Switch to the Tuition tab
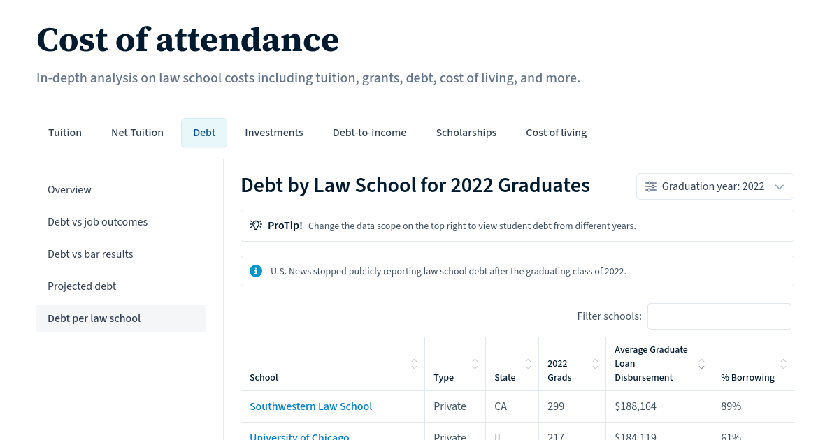The image size is (839, 440). pos(65,133)
